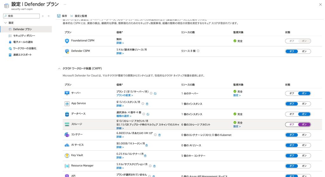This screenshot has height=177, width=325.
Task: Set ストレージ plan status to オフ
Action: pos(292,125)
